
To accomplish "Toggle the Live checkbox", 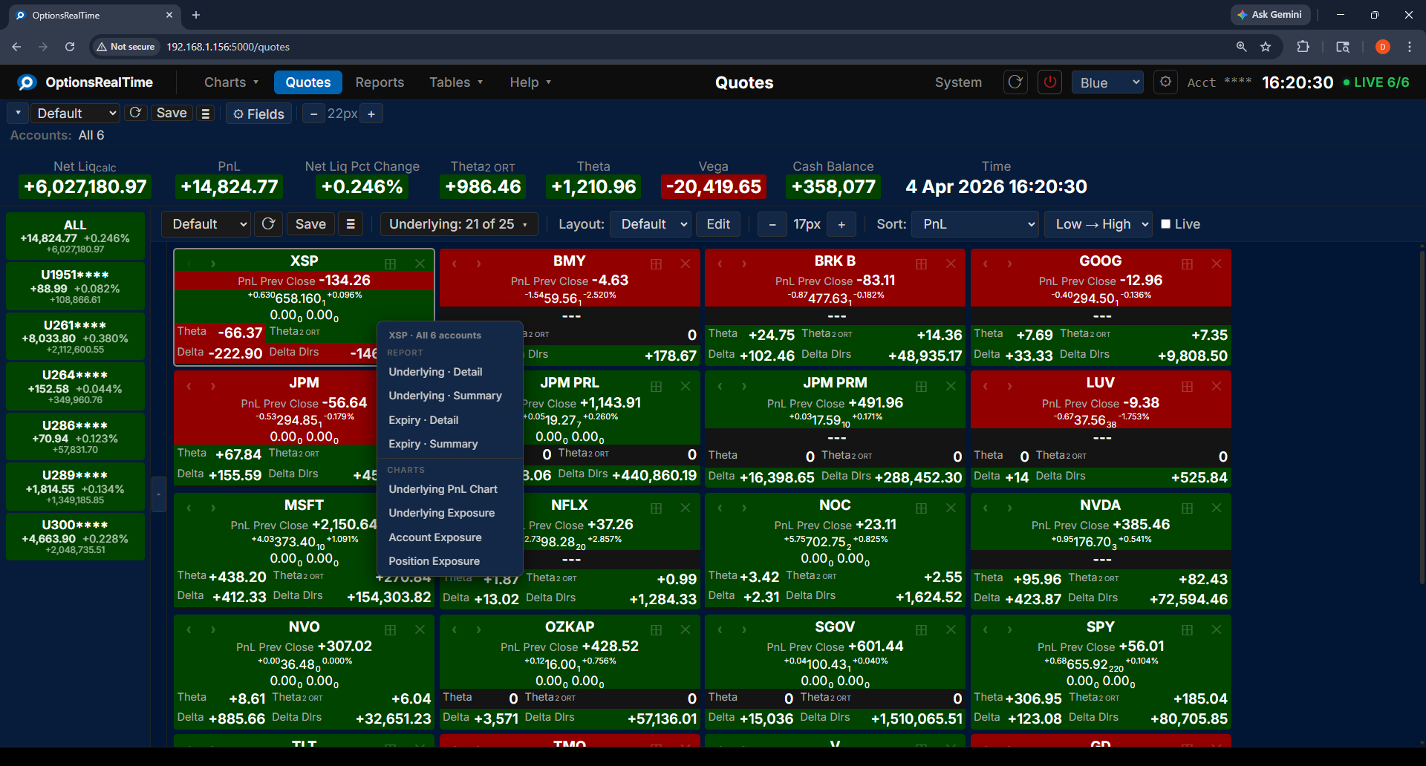I will (1166, 224).
